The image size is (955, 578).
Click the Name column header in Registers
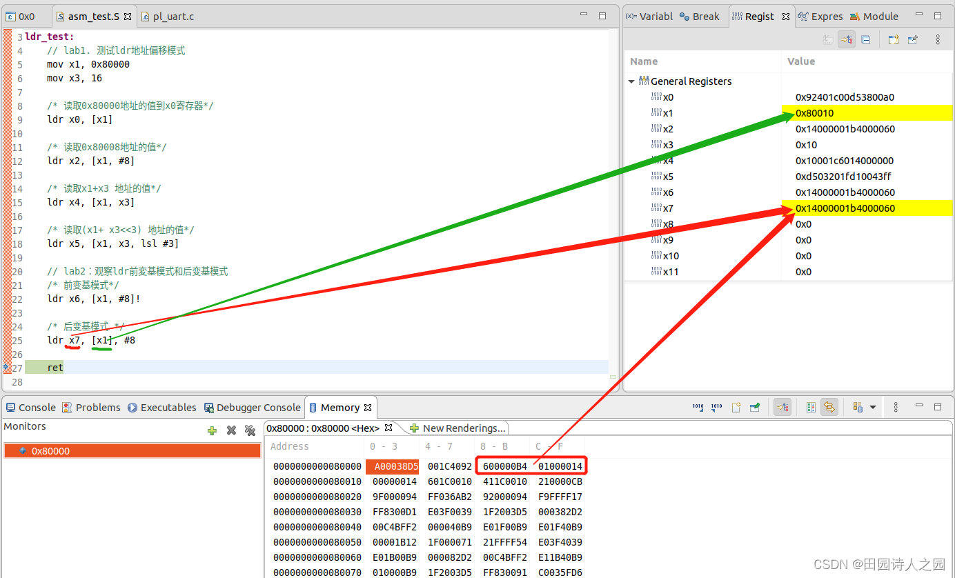[x=702, y=61]
